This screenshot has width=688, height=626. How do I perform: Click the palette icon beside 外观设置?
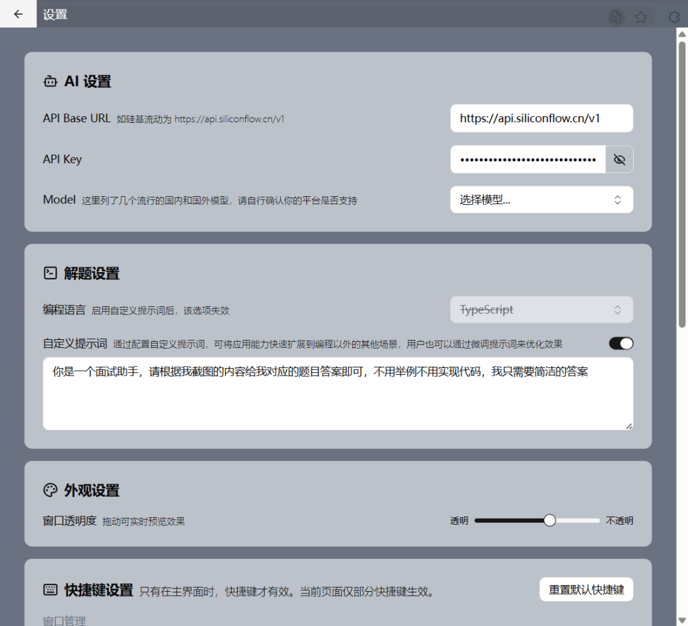[50, 490]
